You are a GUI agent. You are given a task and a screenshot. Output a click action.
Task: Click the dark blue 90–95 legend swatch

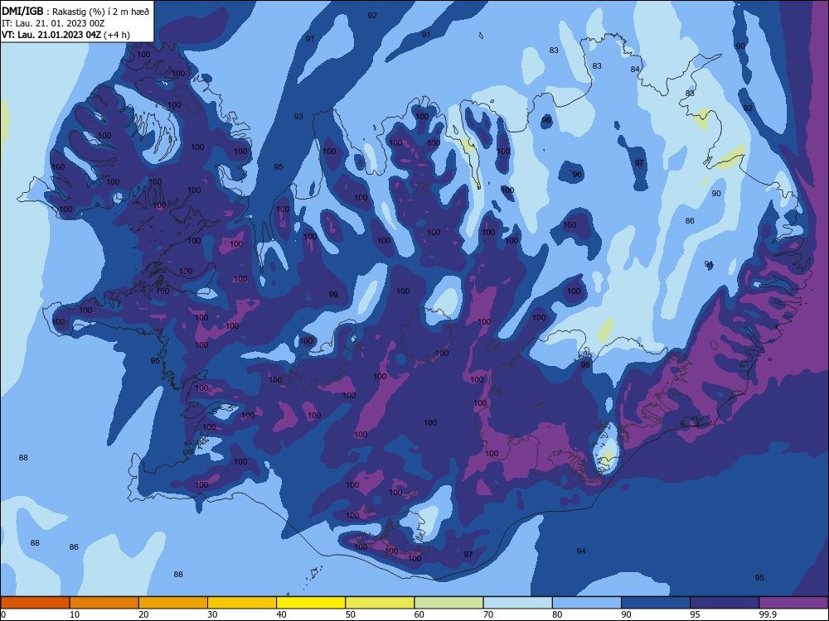(x=656, y=603)
